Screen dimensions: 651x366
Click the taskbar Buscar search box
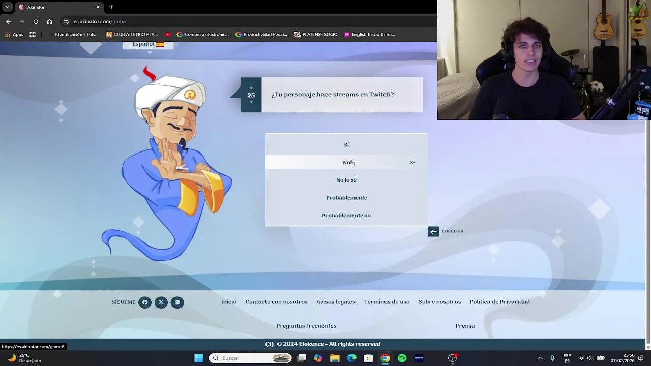pos(251,358)
